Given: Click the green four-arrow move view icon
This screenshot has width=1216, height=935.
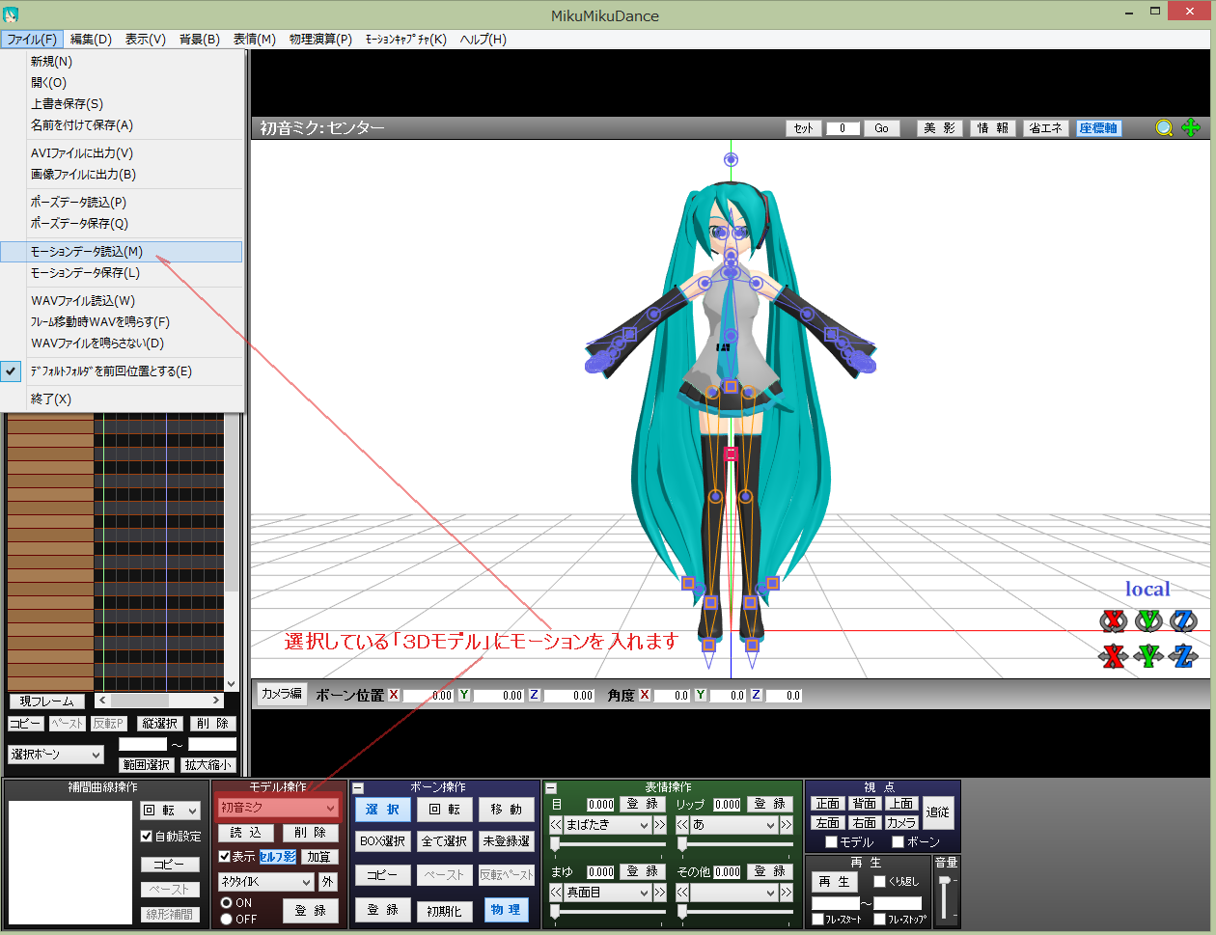Looking at the screenshot, I should 1191,127.
